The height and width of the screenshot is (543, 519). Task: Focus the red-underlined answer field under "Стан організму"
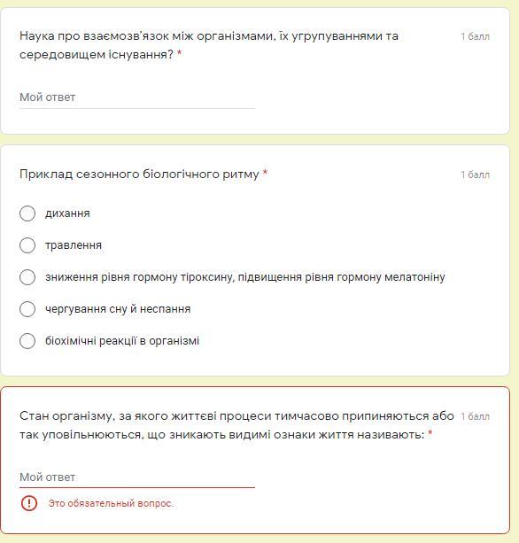137,477
